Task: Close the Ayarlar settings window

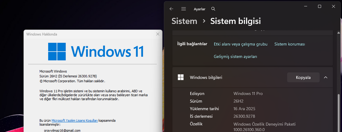Action: coord(333,7)
